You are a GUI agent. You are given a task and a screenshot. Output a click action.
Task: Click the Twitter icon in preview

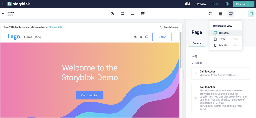(141, 37)
